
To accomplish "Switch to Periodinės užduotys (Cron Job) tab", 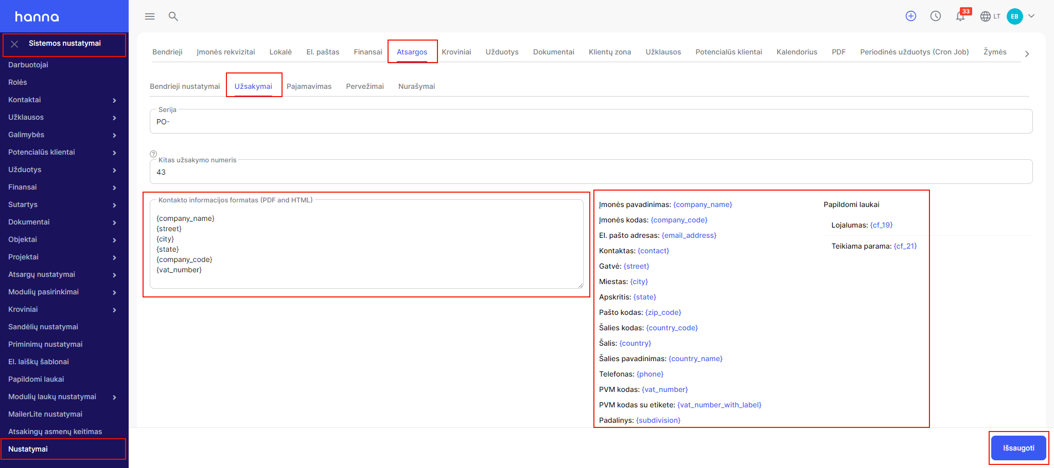I will (915, 52).
